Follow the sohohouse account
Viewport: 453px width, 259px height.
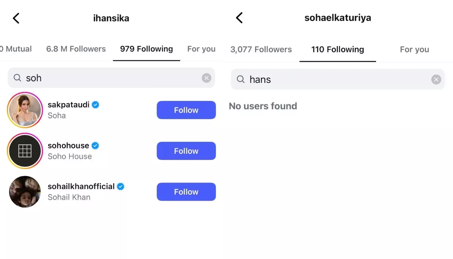(186, 151)
